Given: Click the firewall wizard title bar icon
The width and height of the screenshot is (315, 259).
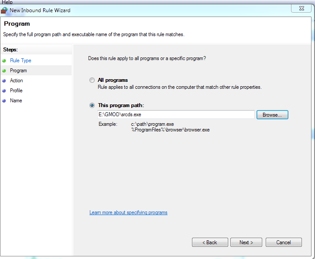Looking at the screenshot, I should coord(4,10).
